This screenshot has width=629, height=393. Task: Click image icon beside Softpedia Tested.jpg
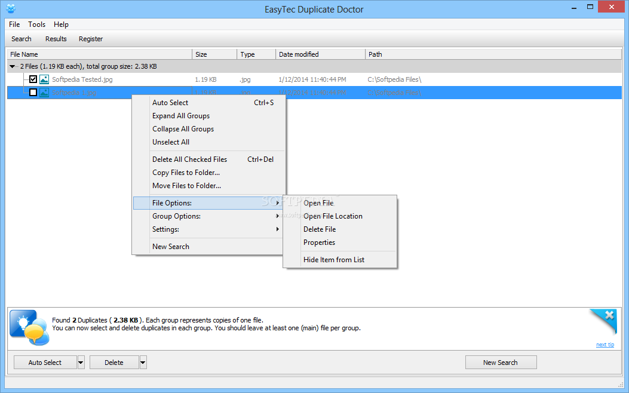[44, 79]
